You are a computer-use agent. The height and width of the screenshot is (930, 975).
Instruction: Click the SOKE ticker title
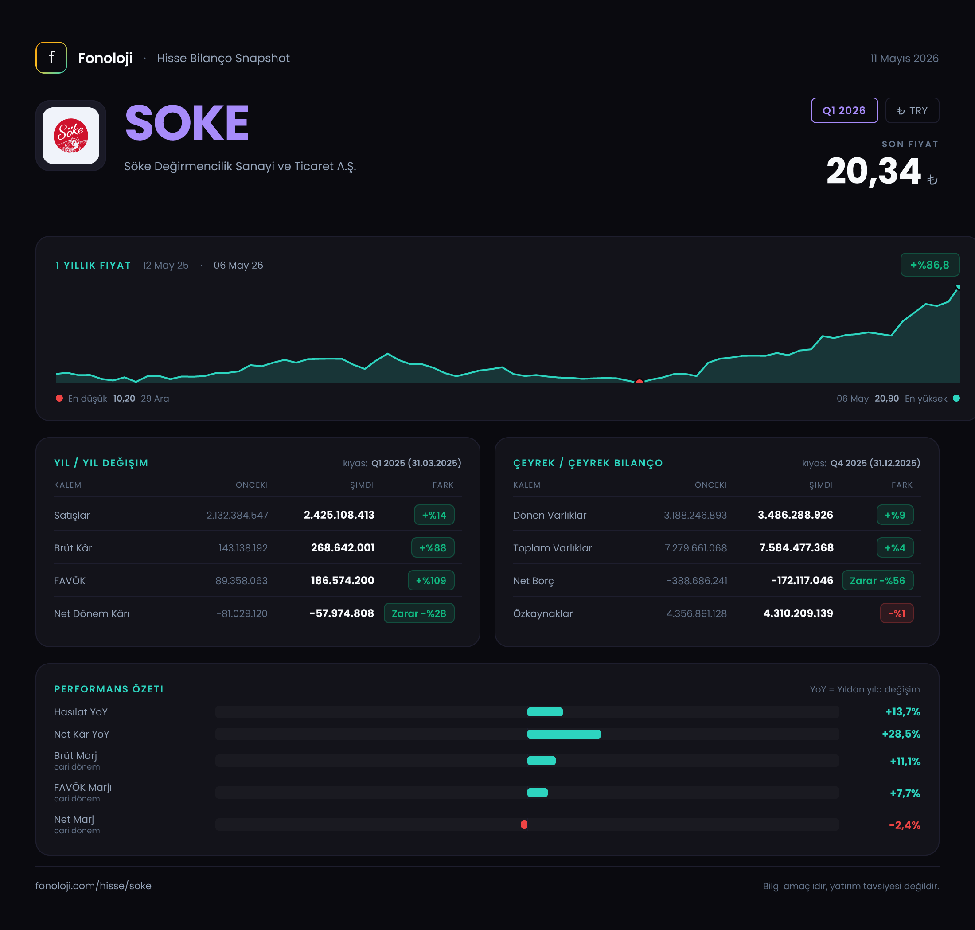pyautogui.click(x=187, y=122)
